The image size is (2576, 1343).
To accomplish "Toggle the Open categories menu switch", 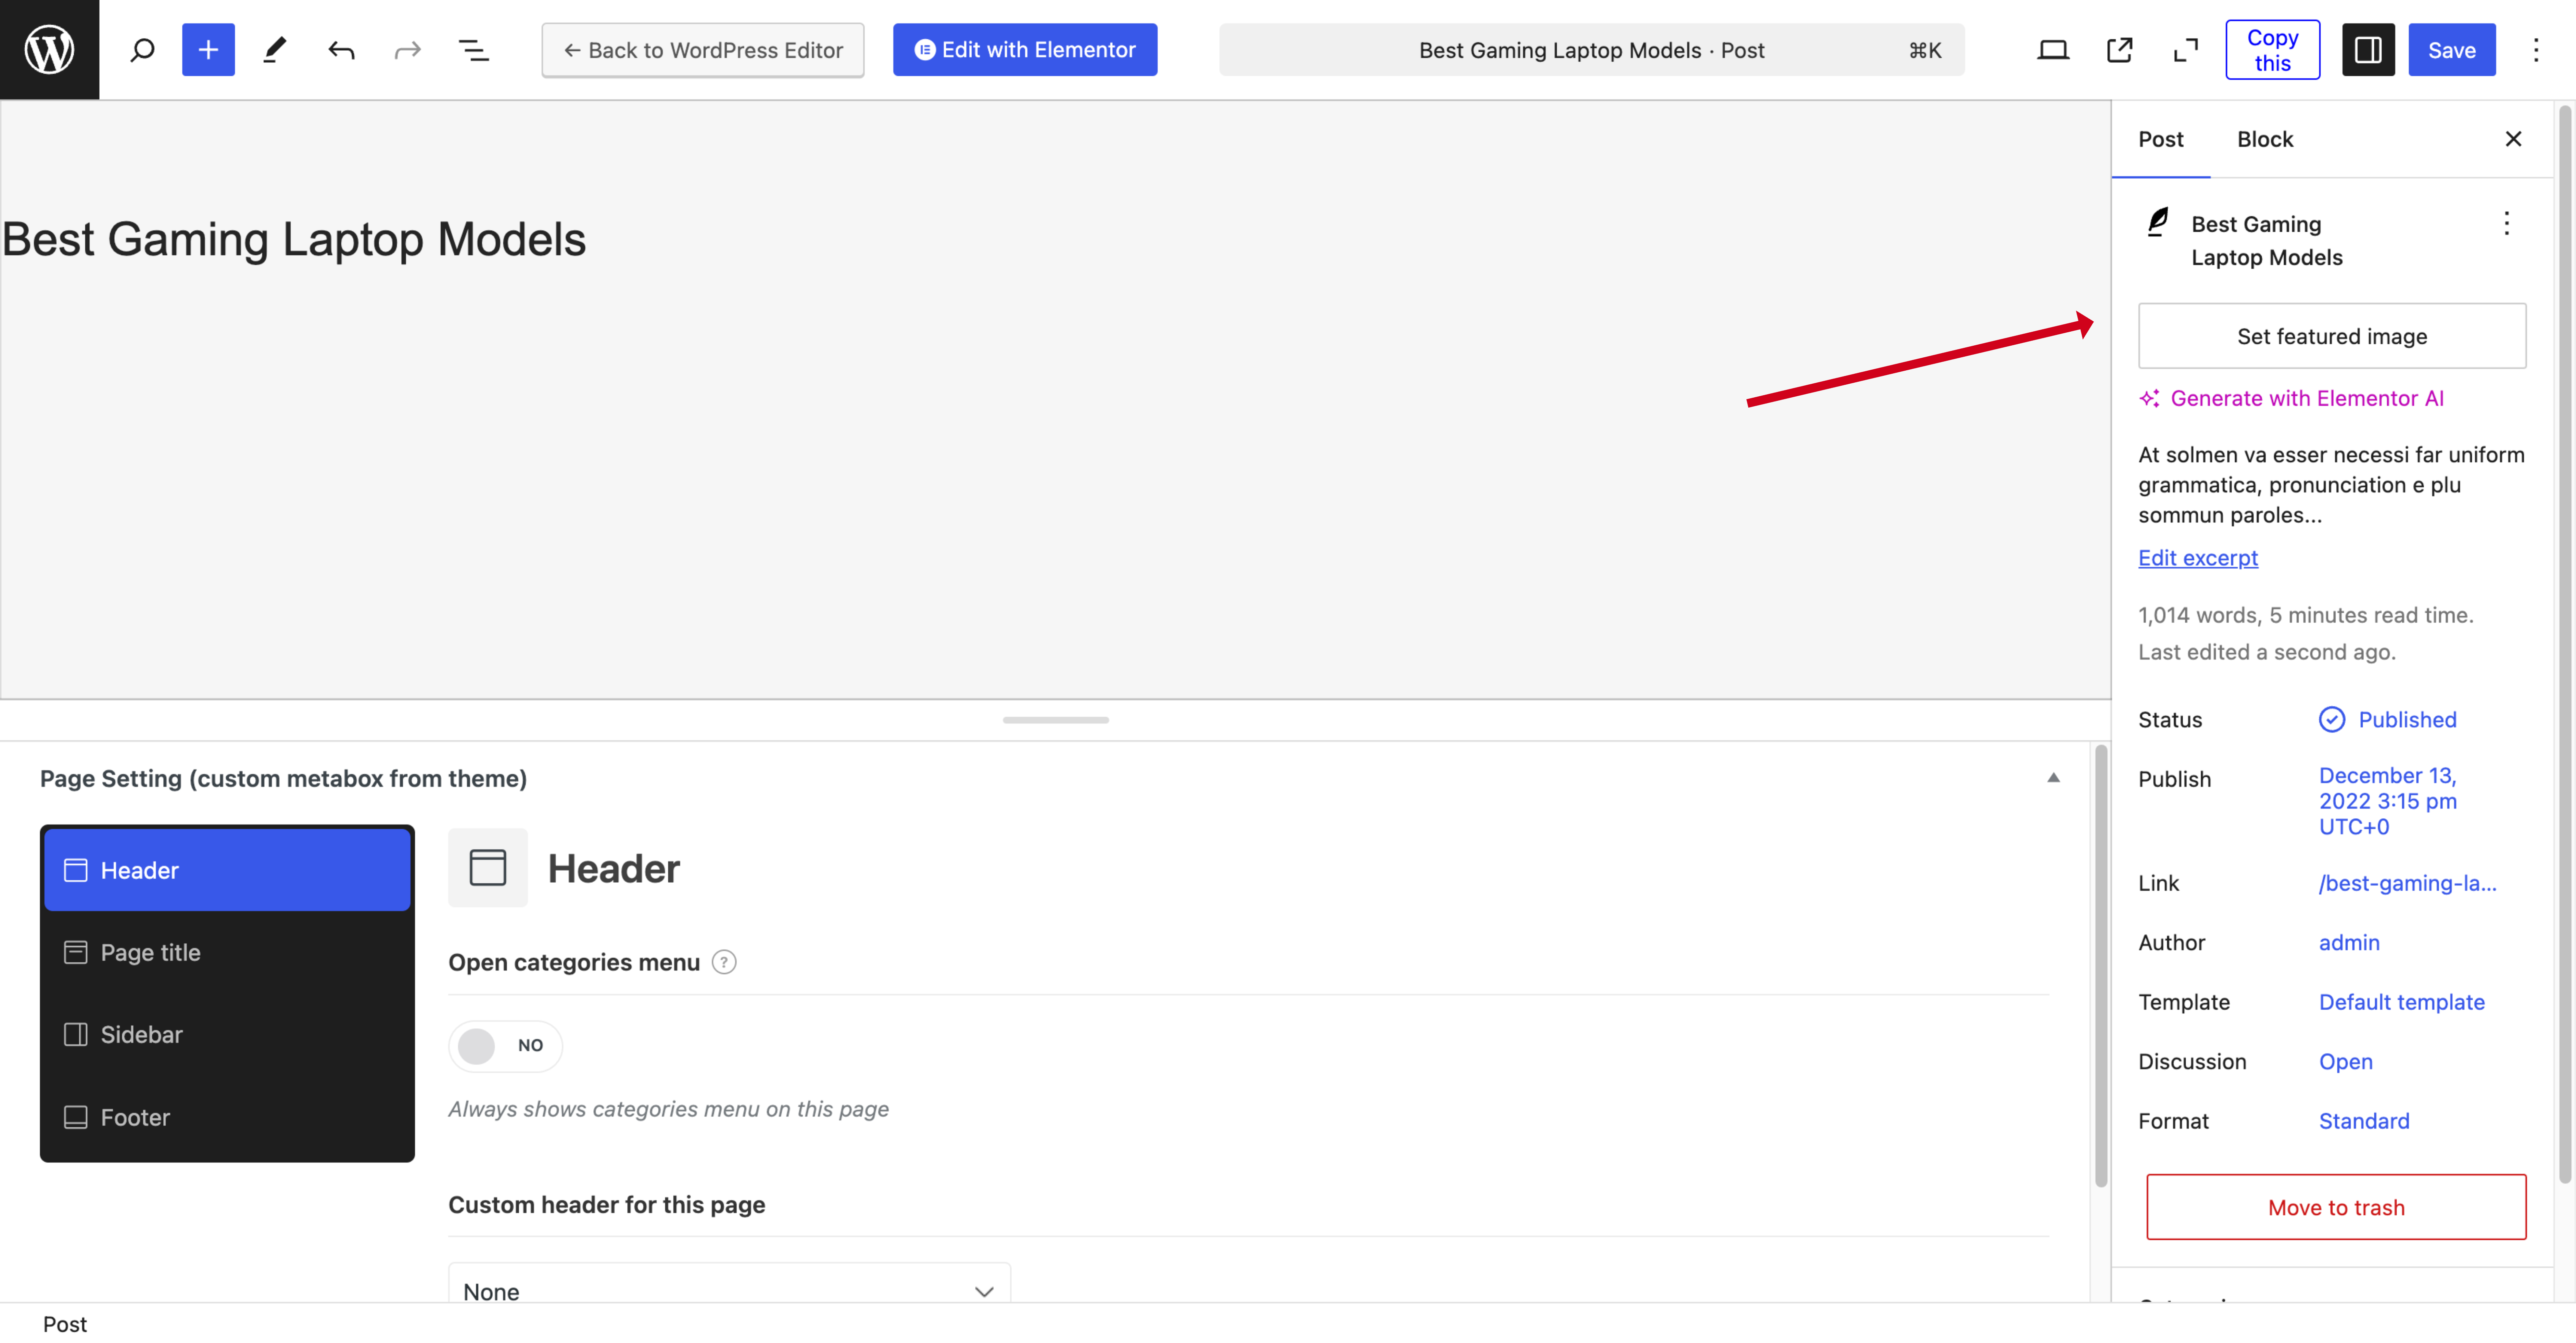I will (505, 1046).
